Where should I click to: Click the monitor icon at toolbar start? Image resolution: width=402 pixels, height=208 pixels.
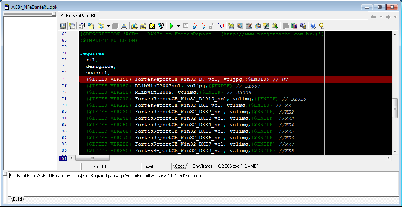(x=63, y=26)
